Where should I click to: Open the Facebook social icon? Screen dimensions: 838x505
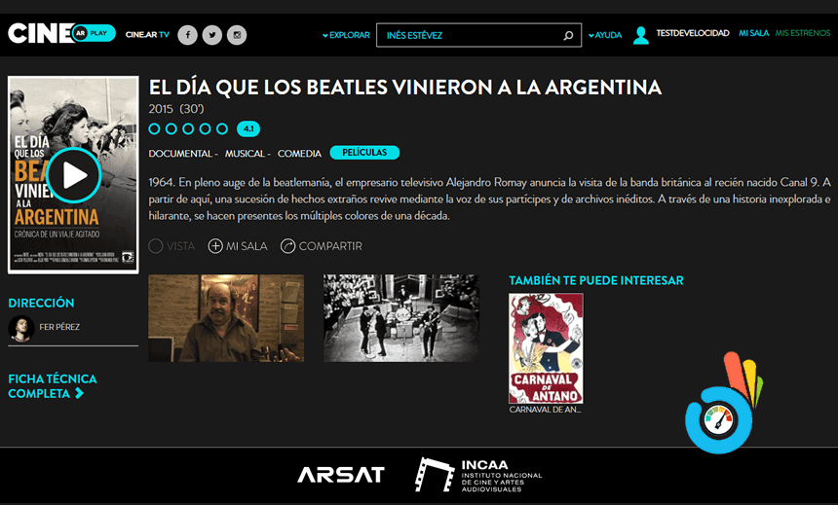point(188,35)
